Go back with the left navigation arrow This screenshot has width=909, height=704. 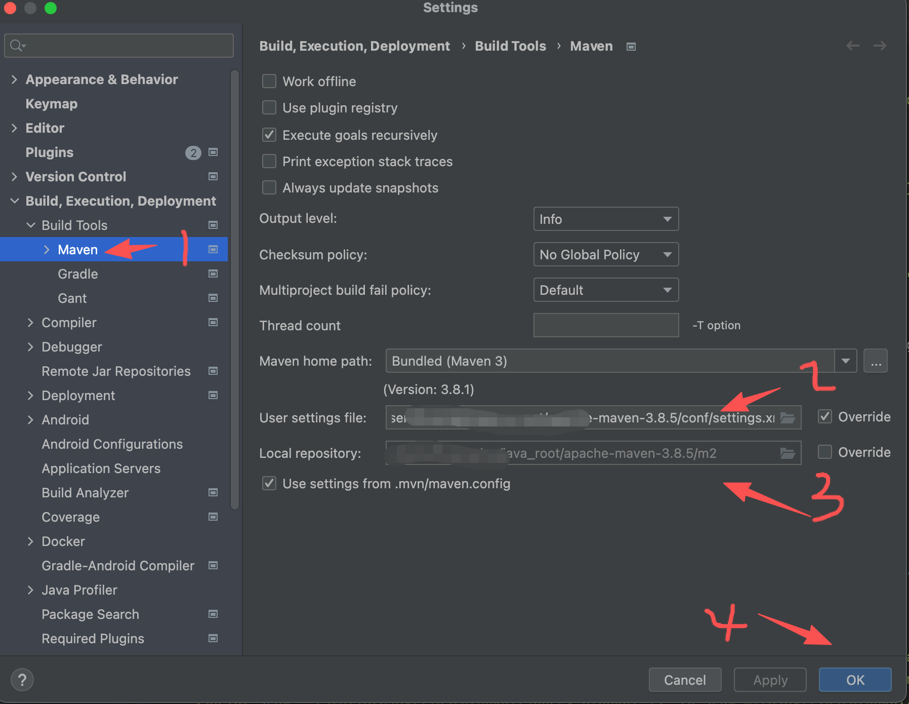(853, 46)
